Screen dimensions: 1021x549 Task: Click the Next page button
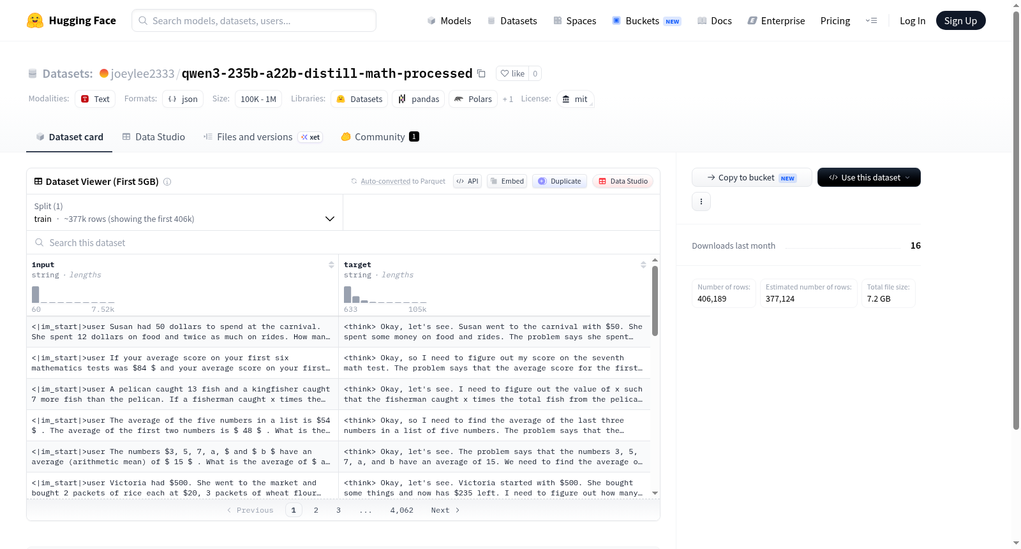445,510
